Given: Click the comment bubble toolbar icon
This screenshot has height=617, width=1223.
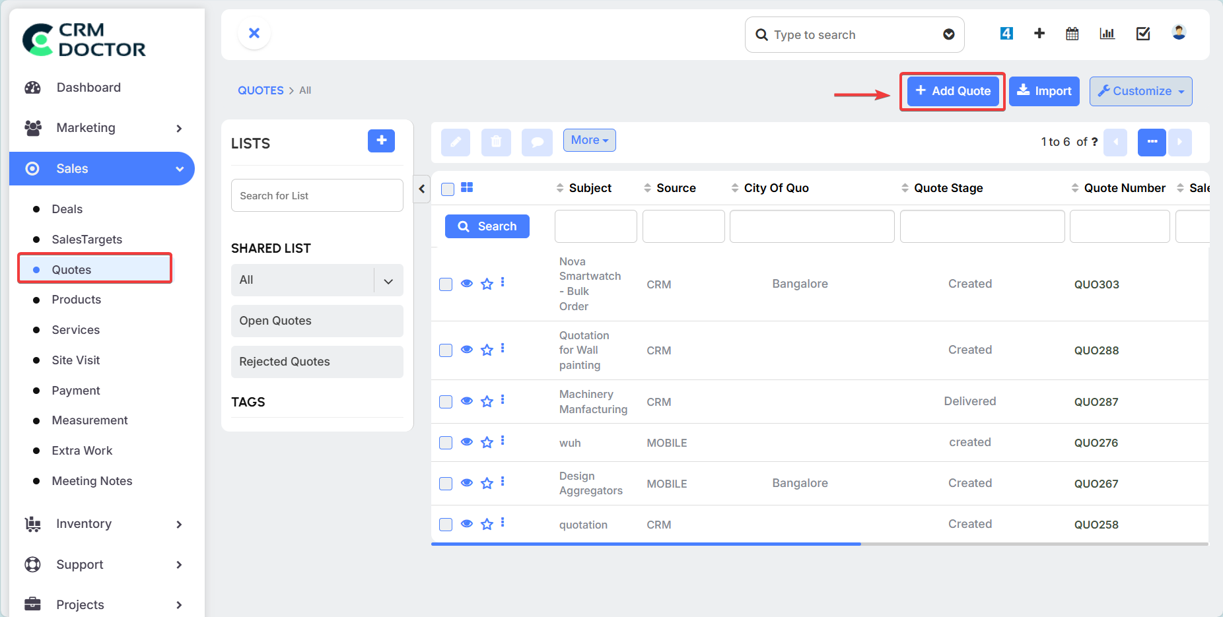Looking at the screenshot, I should (x=537, y=142).
